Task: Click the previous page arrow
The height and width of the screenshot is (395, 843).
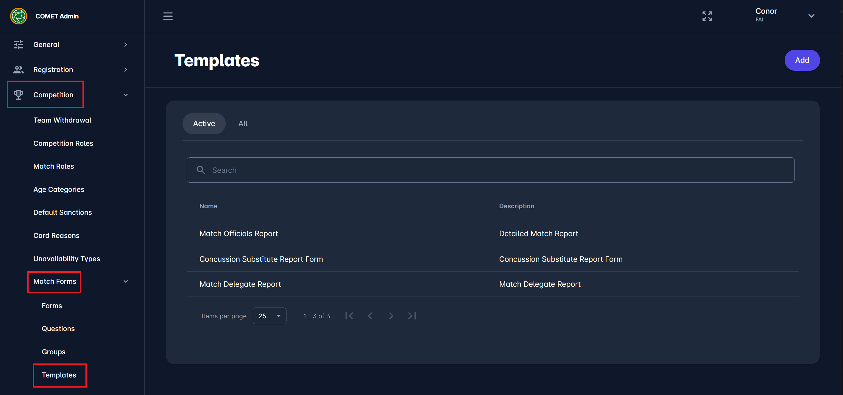Action: pyautogui.click(x=370, y=316)
